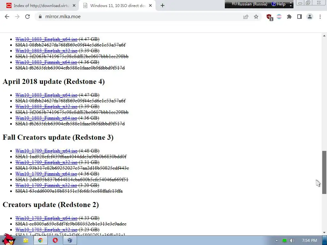
Task: Bookmark this page with the star icon
Action: 256,17
